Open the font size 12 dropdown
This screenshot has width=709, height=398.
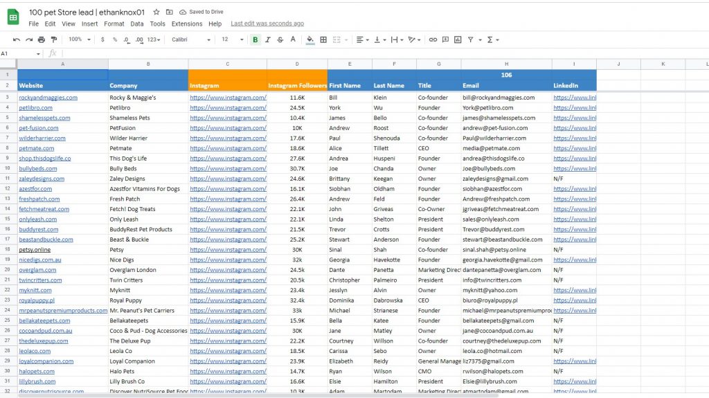[233, 40]
